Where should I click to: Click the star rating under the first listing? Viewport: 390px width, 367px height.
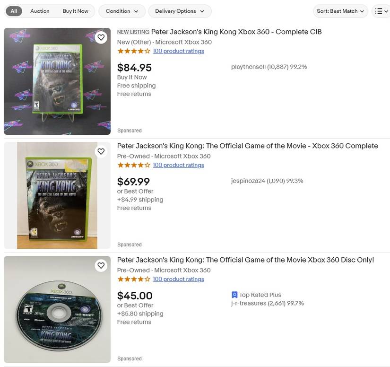[x=134, y=51]
